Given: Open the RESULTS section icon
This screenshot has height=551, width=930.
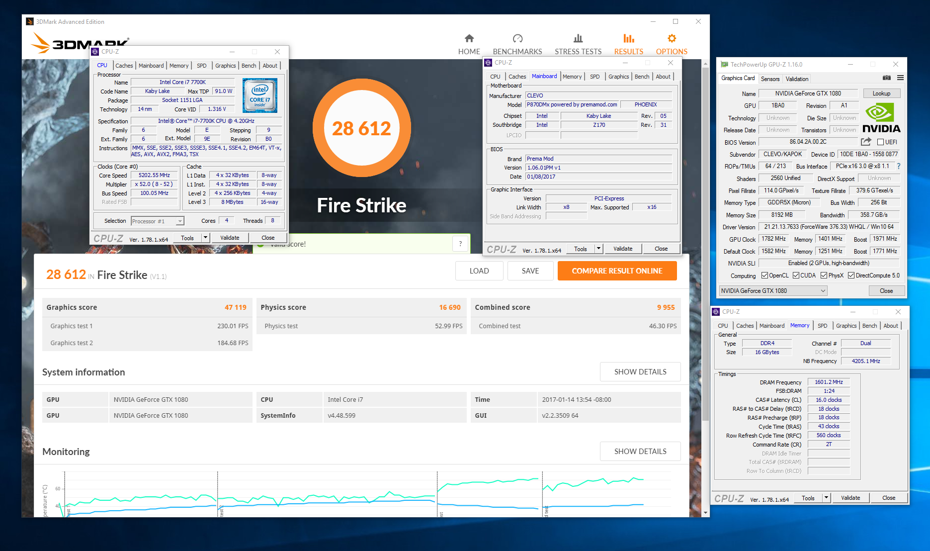Looking at the screenshot, I should [x=629, y=38].
